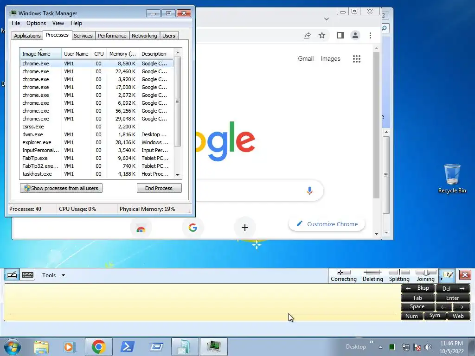
Task: Open PowerShell from the taskbar
Action: pyautogui.click(x=128, y=347)
